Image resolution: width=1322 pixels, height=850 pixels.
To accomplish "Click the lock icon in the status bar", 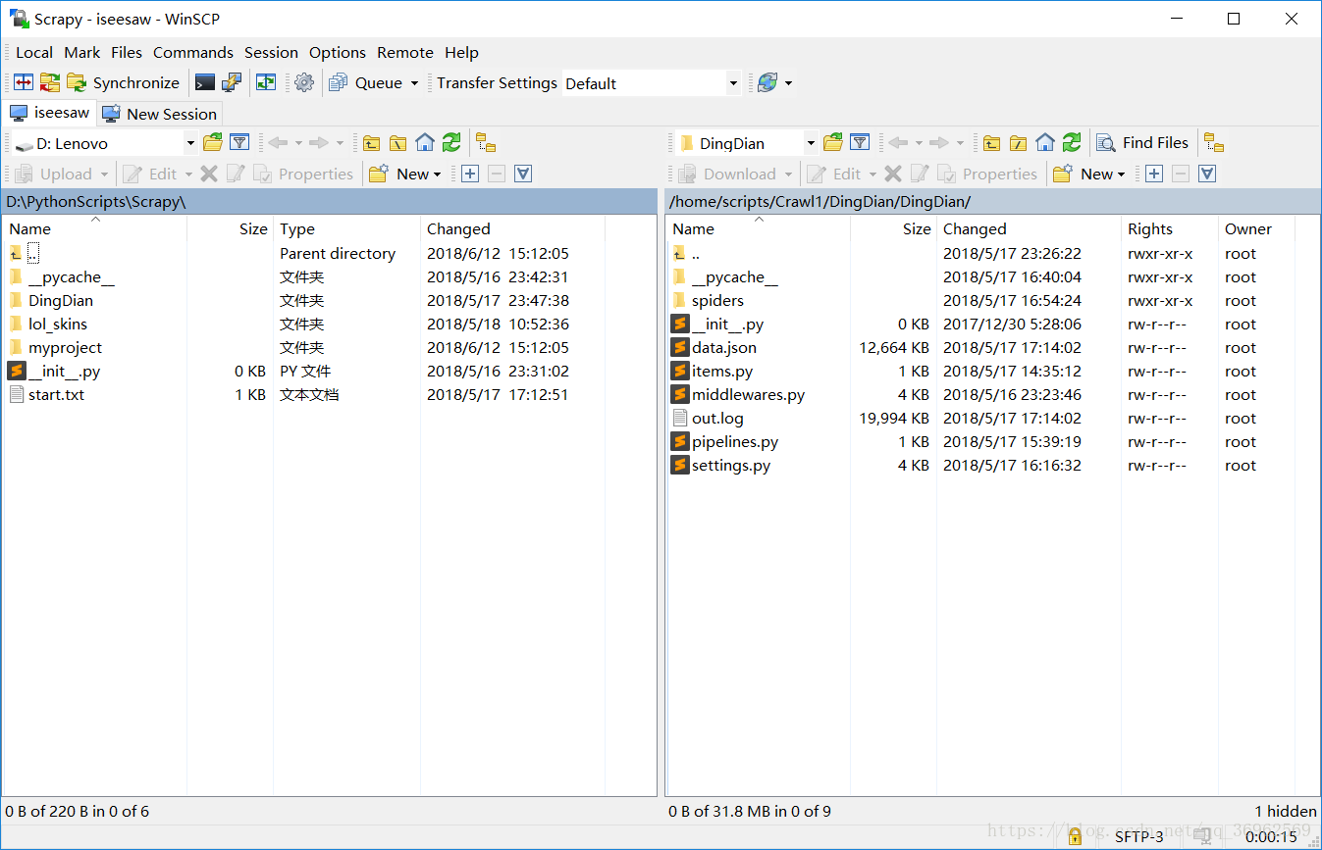I will (1075, 836).
